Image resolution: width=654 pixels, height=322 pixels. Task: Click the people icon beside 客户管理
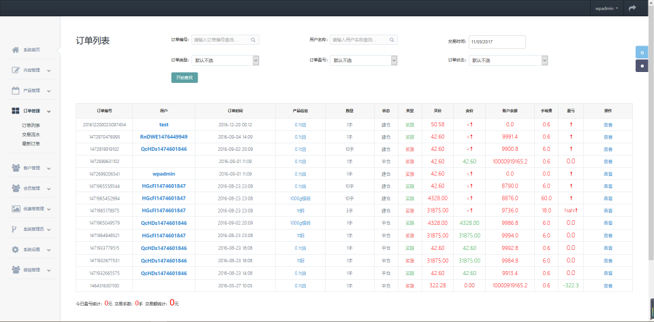click(16, 168)
